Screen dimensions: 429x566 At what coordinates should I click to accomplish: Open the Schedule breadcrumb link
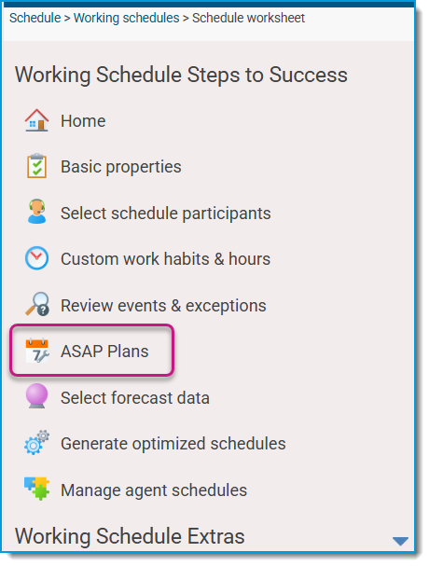(35, 18)
